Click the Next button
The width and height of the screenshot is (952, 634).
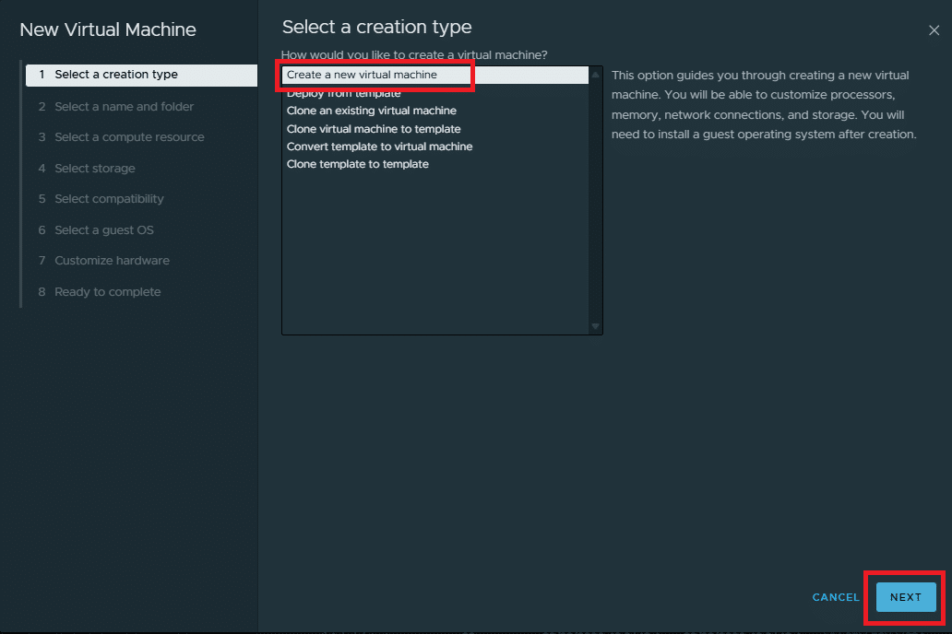click(905, 597)
